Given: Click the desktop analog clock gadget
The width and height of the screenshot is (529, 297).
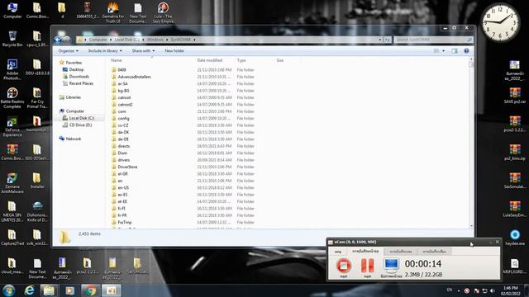Looking at the screenshot, I should 500,22.
